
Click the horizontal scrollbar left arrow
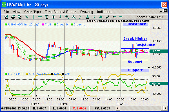[x=117, y=108]
